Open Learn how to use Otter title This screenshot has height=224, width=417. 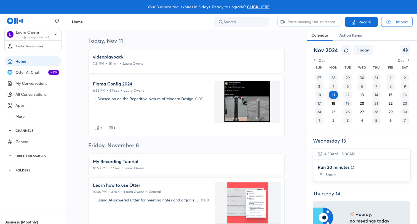(x=117, y=185)
